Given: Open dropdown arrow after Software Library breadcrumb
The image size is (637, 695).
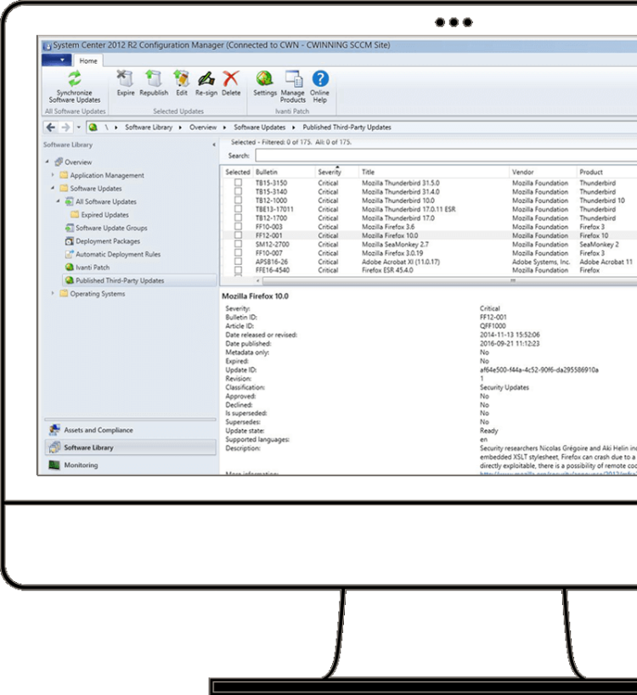Looking at the screenshot, I should pyautogui.click(x=180, y=127).
